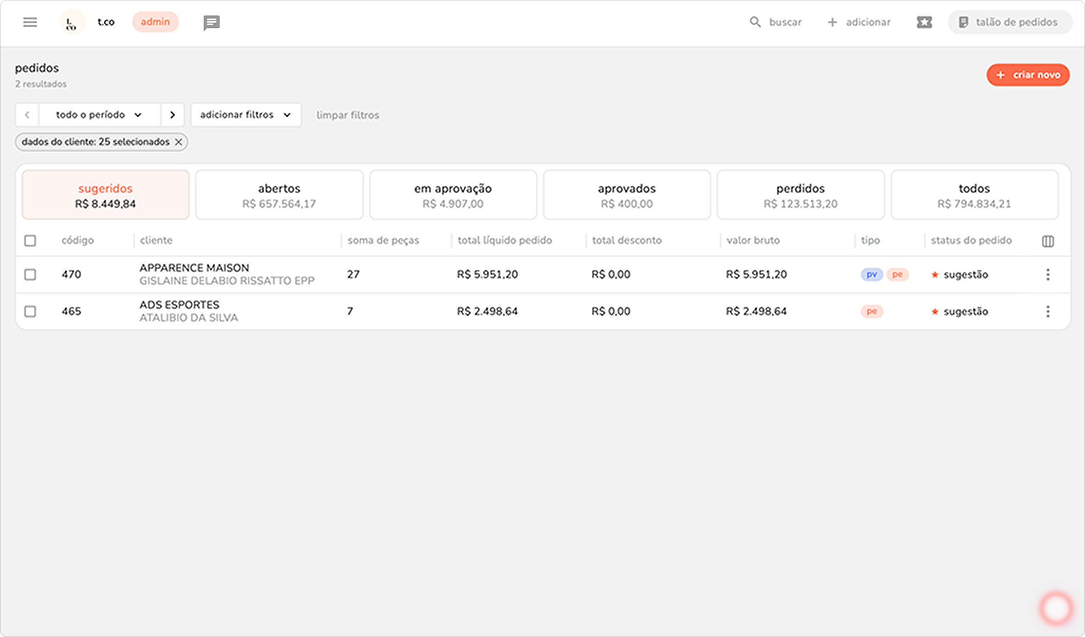The image size is (1085, 637).
Task: Switch to the abertos tab
Action: click(x=279, y=195)
